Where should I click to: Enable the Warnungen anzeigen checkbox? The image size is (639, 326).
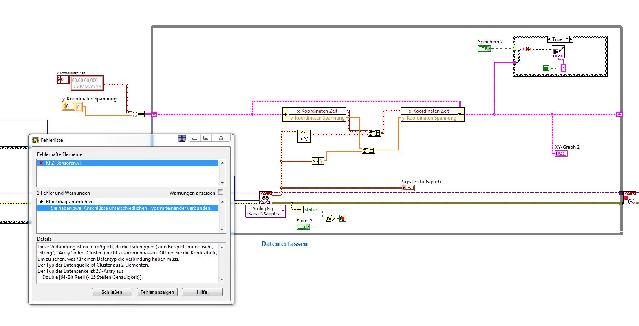[x=220, y=192]
